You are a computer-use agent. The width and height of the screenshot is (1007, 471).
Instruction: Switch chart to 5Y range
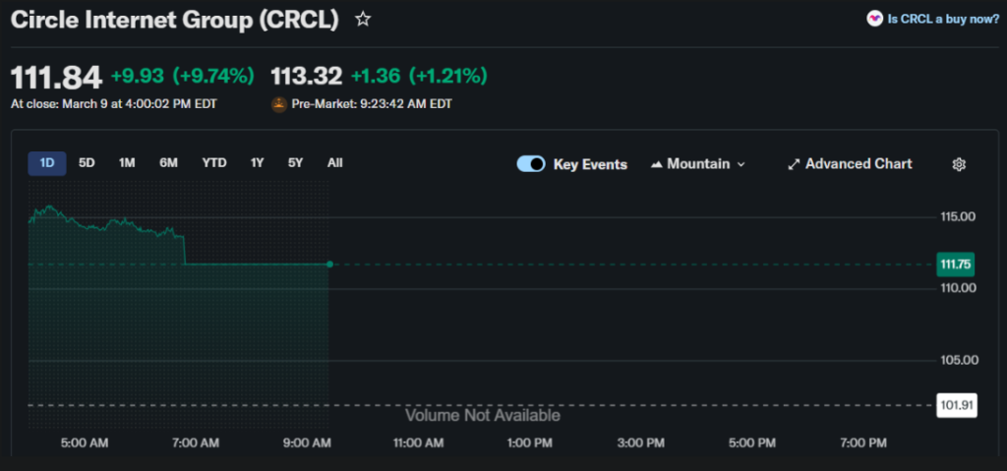[x=295, y=163]
